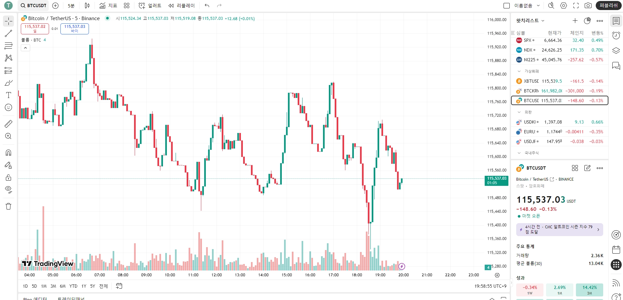623x300 pixels.
Task: Open the alerts clock icon panel
Action: (616, 35)
